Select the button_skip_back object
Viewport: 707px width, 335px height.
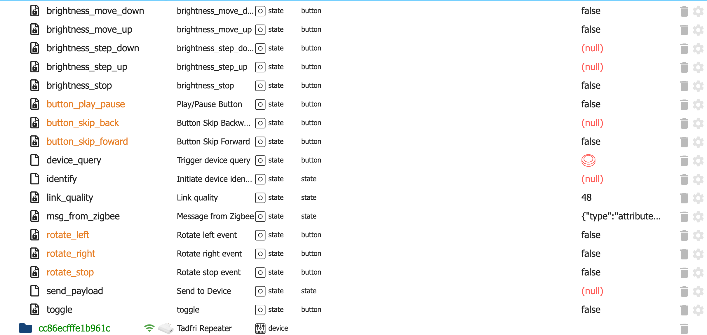(83, 123)
